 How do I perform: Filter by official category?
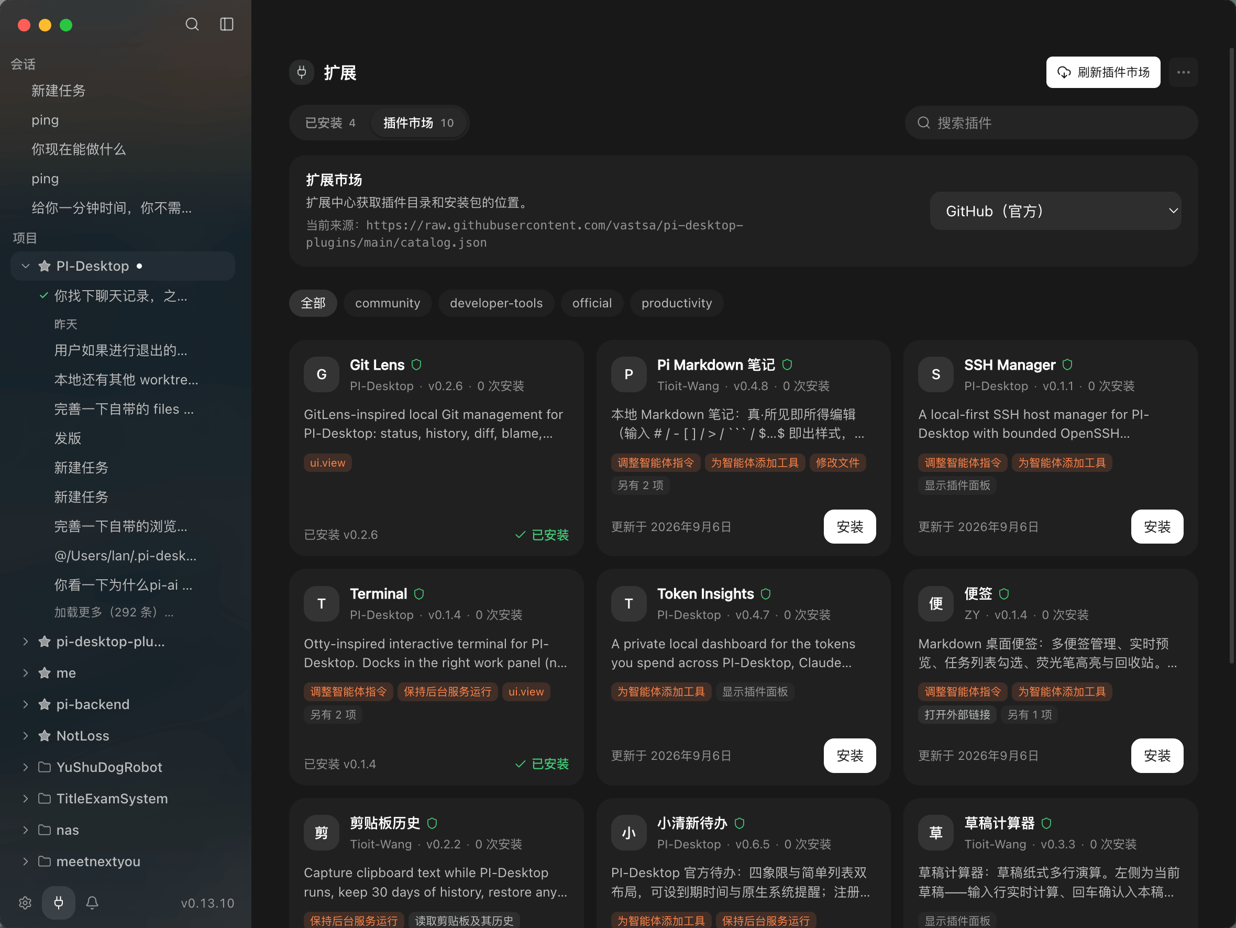click(592, 303)
